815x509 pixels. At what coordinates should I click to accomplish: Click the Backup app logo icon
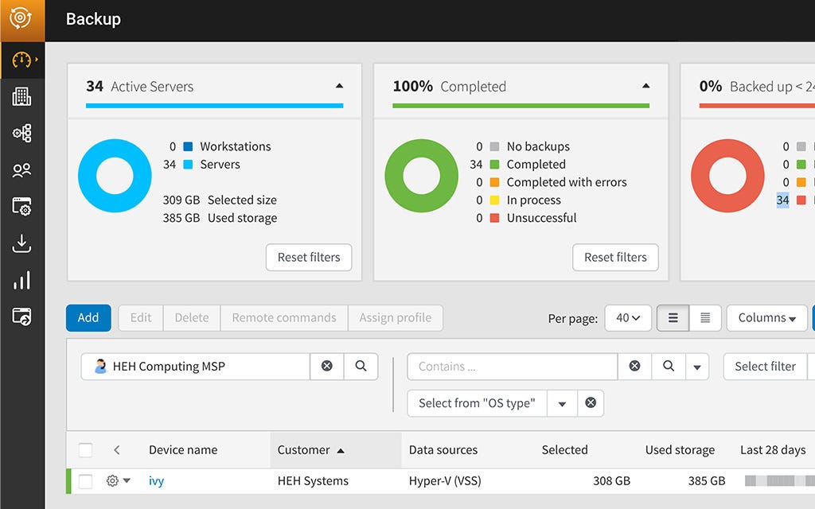tap(21, 19)
